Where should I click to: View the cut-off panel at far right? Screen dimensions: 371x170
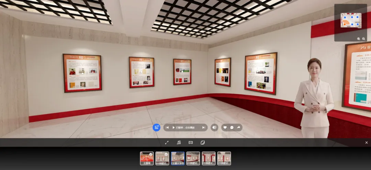point(357,76)
